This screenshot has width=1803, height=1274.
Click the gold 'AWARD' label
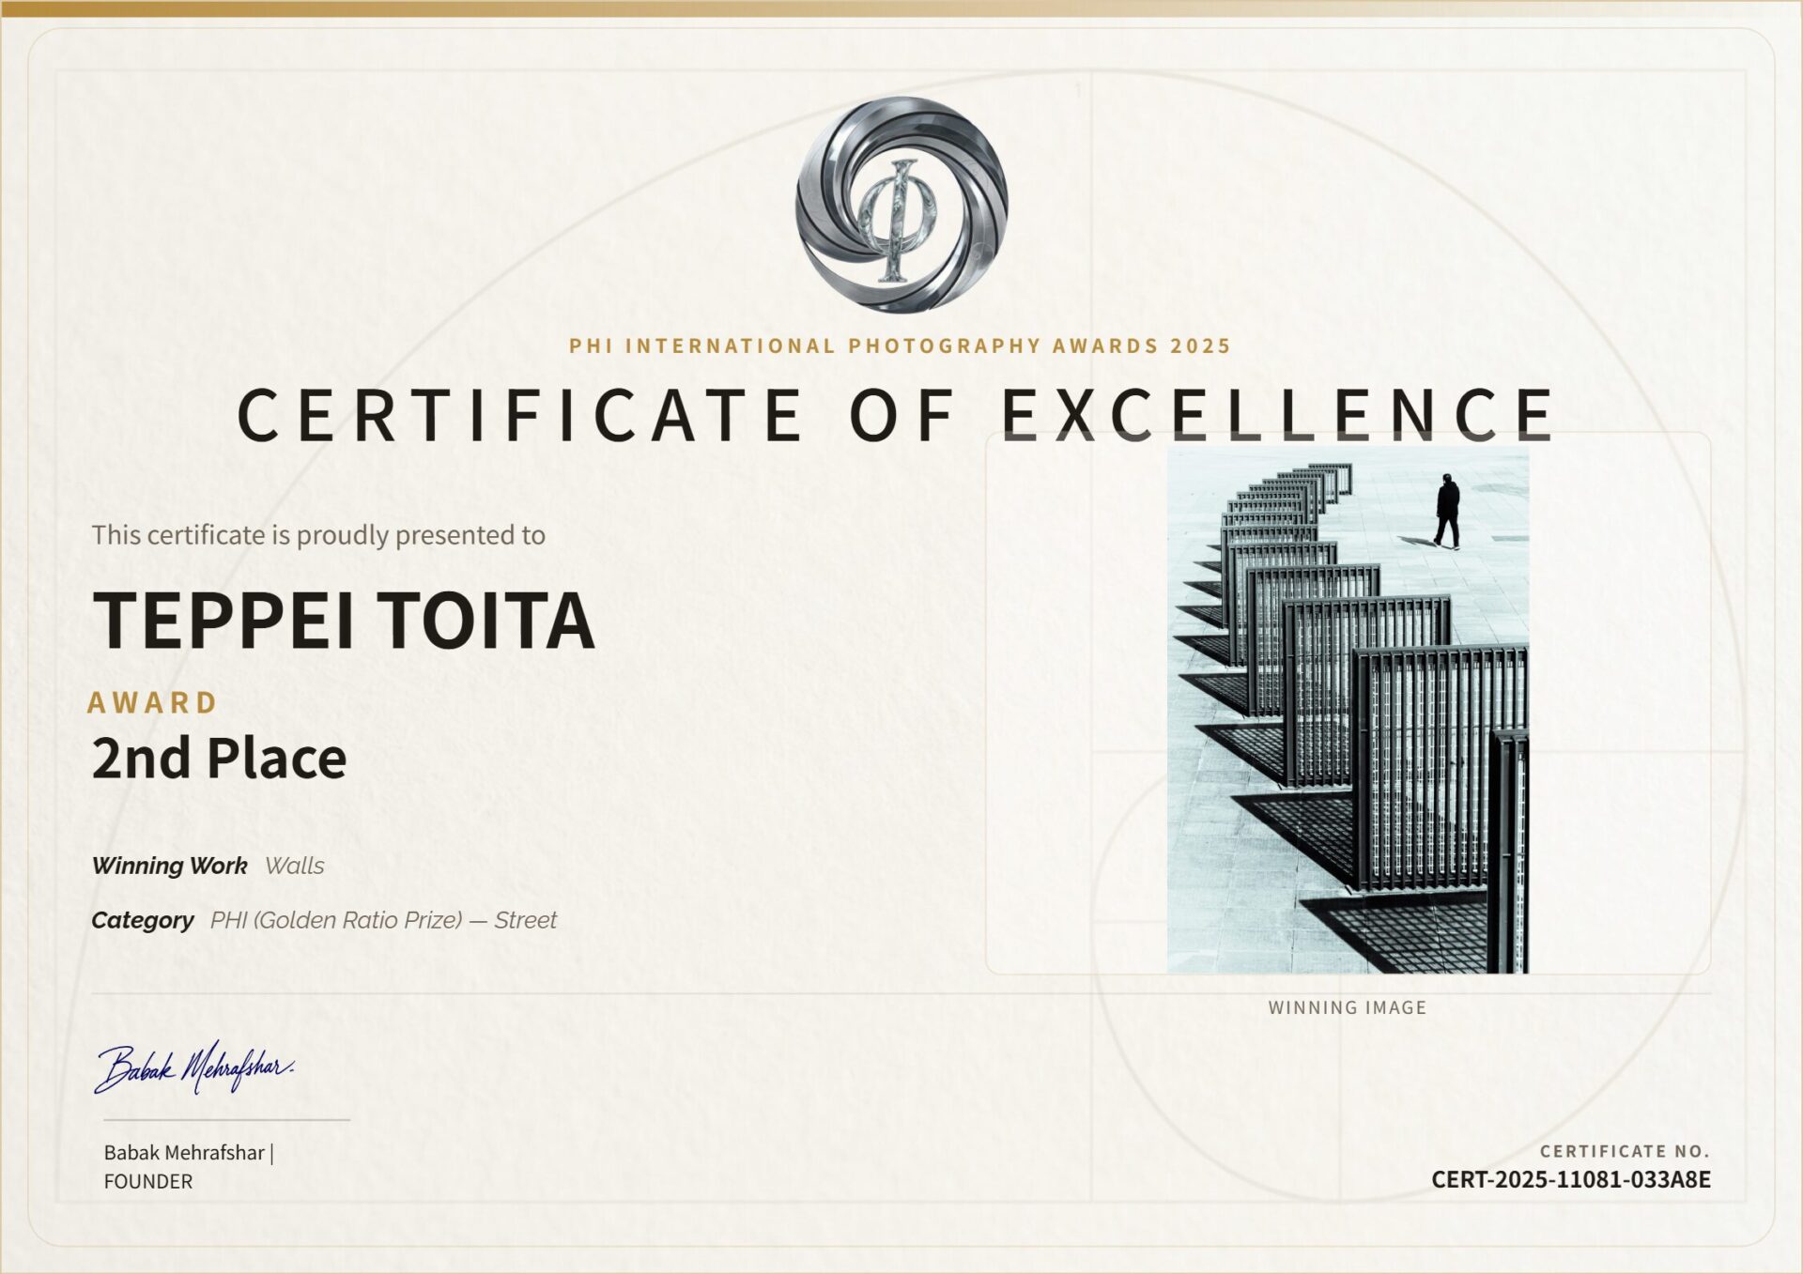point(153,702)
